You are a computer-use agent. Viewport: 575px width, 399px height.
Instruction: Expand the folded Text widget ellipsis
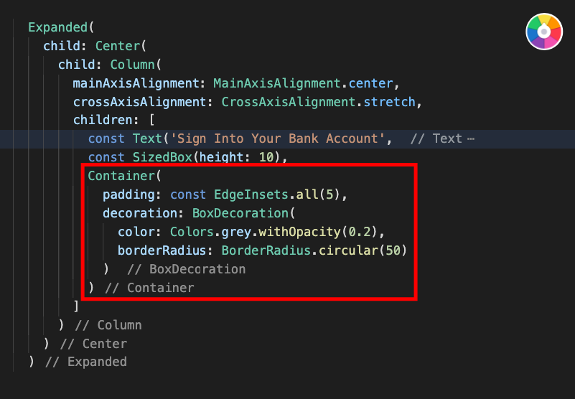pos(471,139)
